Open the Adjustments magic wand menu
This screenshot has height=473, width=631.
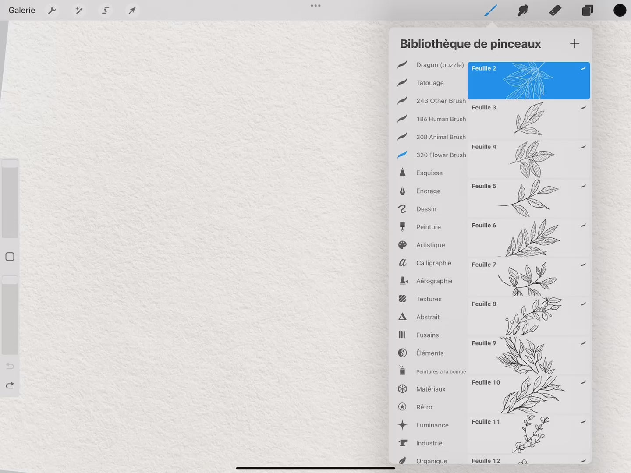click(x=79, y=10)
